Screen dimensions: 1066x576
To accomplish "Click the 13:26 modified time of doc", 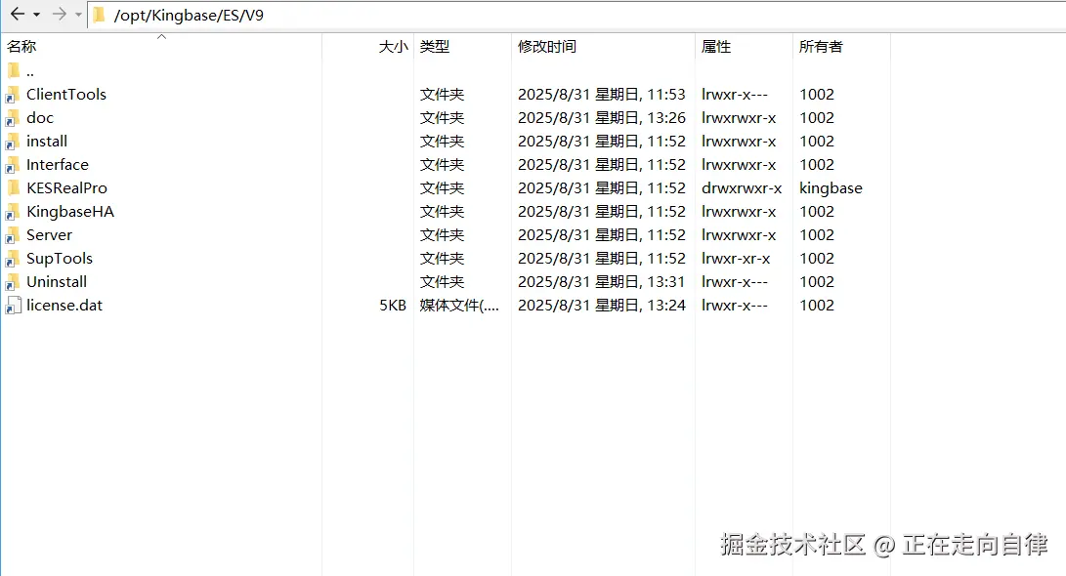I will (x=666, y=118).
